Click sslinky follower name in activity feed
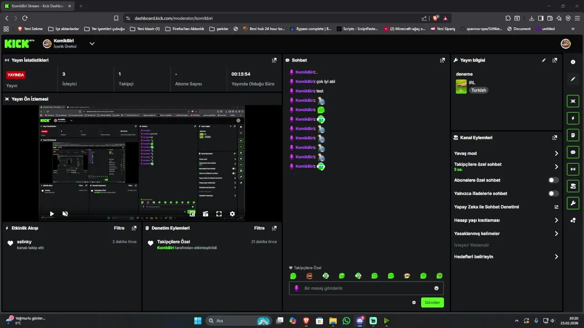This screenshot has width=584, height=328. point(24,242)
